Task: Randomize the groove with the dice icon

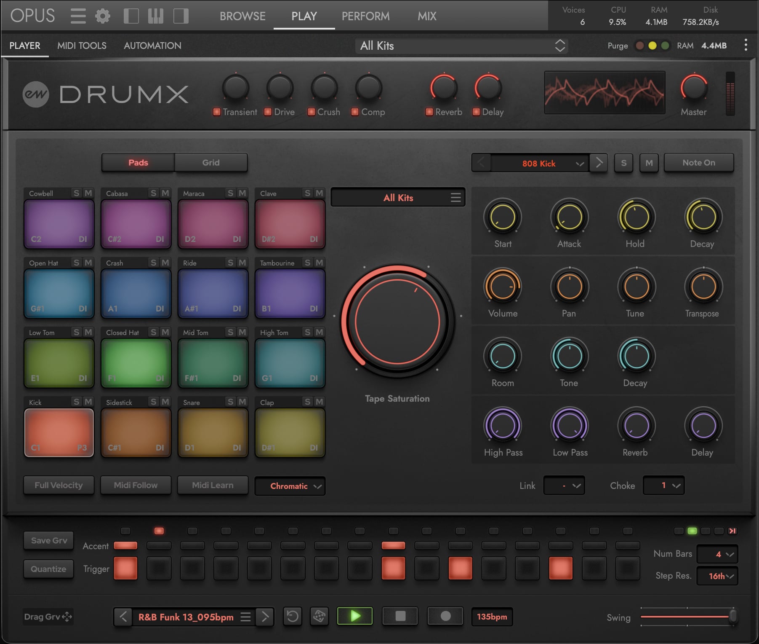Action: pos(320,617)
